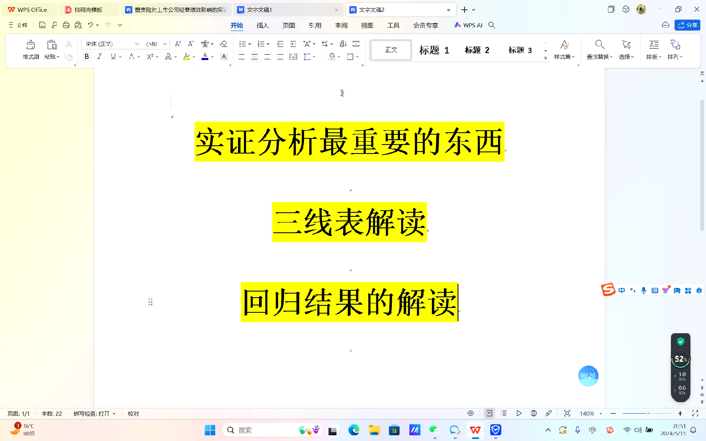
Task: Click the 分享 share button
Action: [x=687, y=25]
